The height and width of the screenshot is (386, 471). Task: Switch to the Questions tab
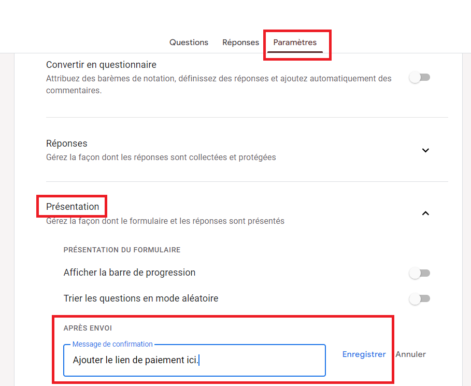(x=189, y=42)
